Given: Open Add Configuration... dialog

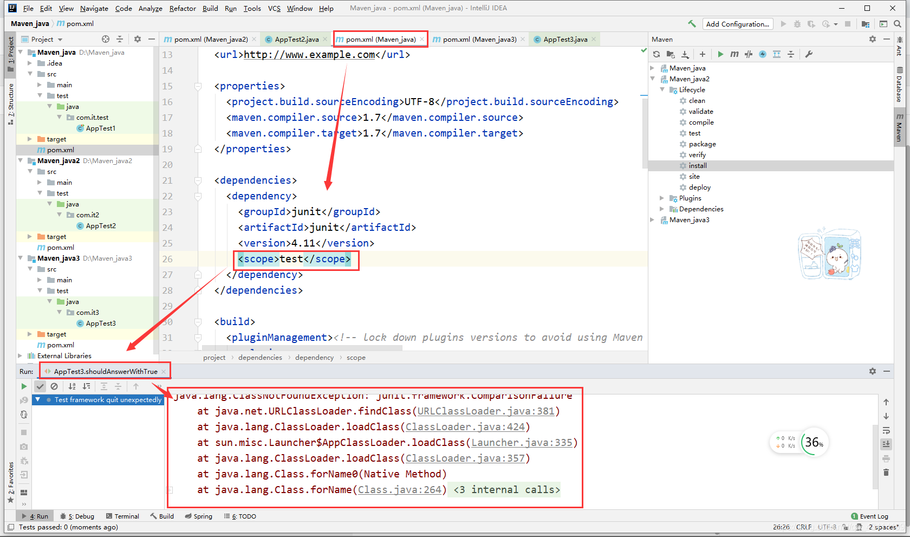Looking at the screenshot, I should (738, 24).
